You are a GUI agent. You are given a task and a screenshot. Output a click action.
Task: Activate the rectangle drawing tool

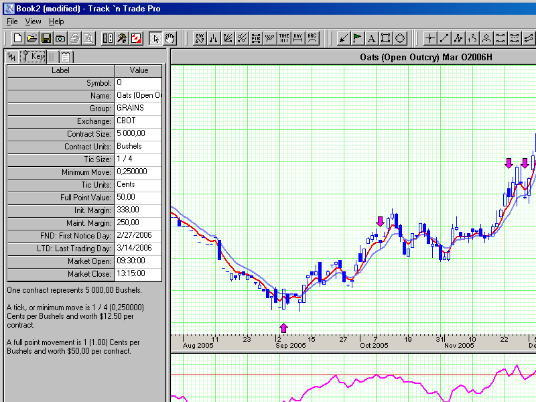tap(386, 38)
